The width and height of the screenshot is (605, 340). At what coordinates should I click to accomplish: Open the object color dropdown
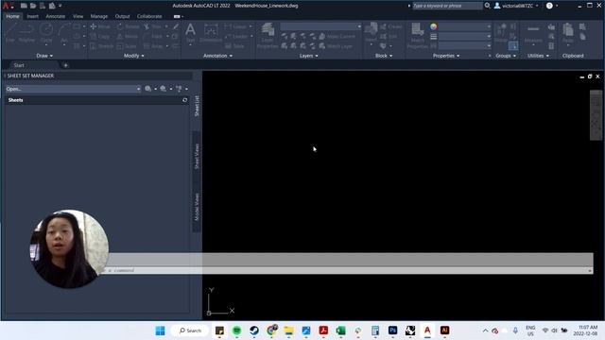464,26
